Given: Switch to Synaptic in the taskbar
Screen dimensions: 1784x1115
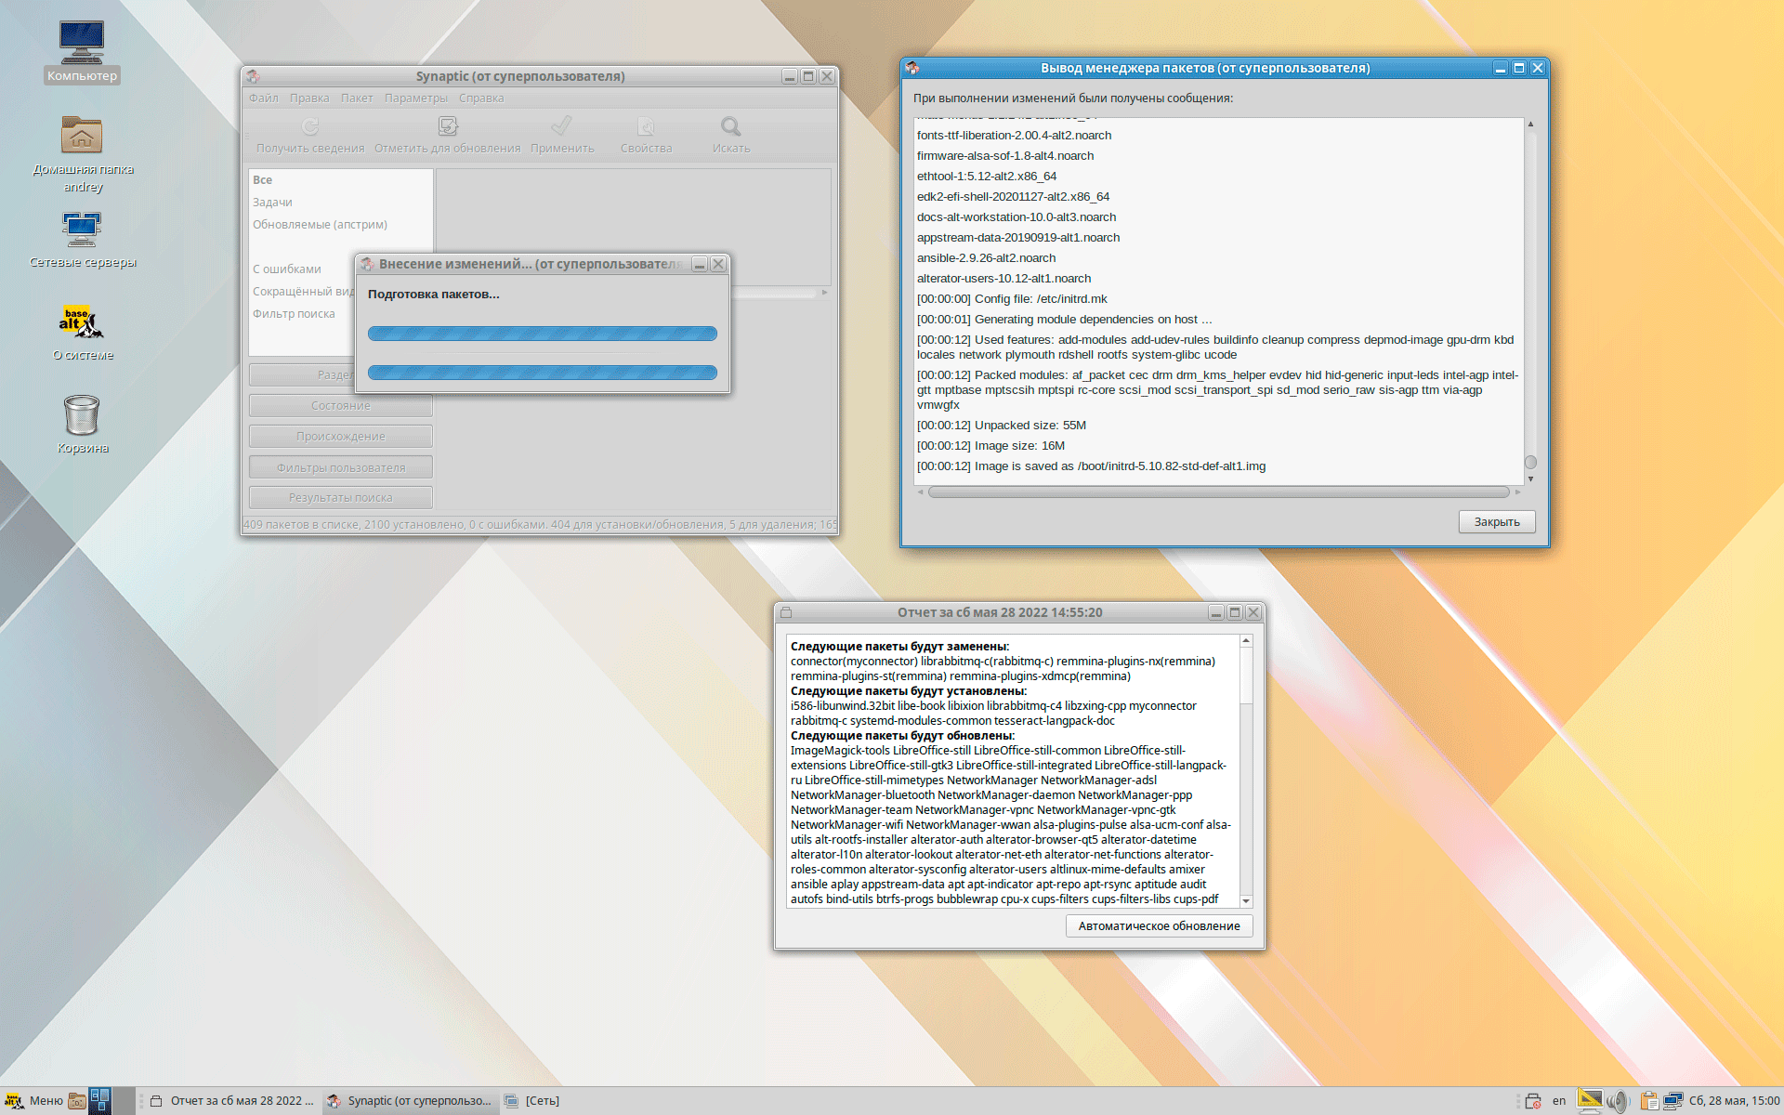Looking at the screenshot, I should click(x=411, y=1101).
